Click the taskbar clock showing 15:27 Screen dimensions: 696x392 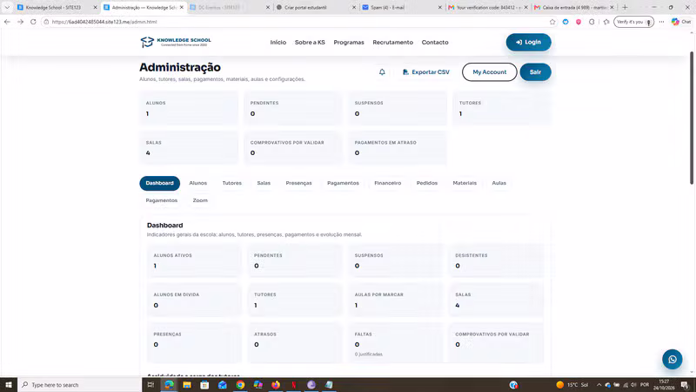(x=664, y=385)
